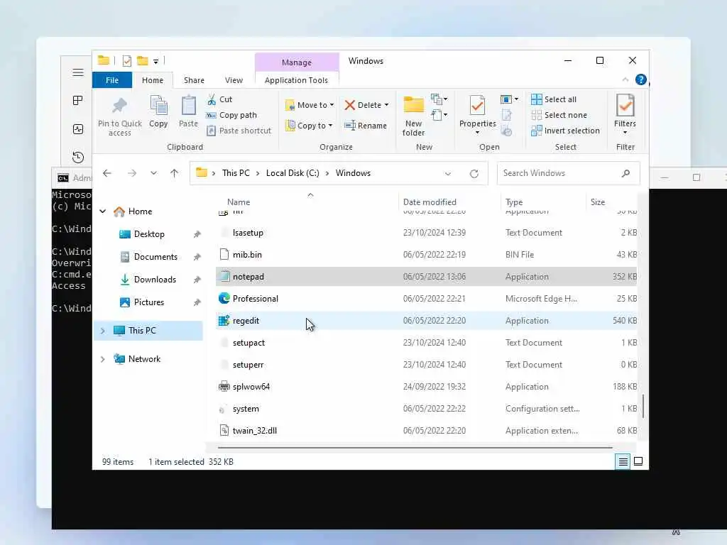Switch to the Share tab

pyautogui.click(x=194, y=80)
